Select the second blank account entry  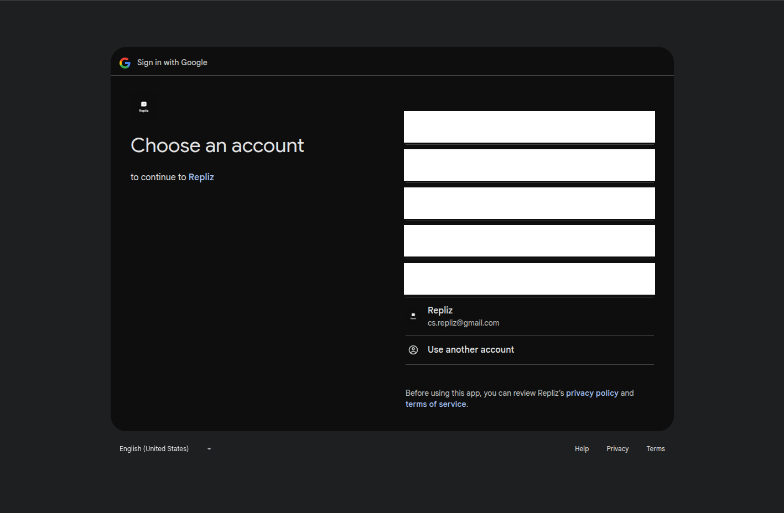[529, 165]
